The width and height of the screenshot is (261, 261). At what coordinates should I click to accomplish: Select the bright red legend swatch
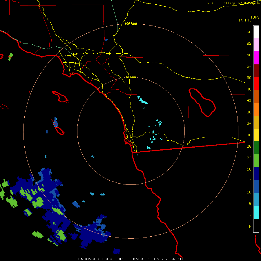point(256,84)
